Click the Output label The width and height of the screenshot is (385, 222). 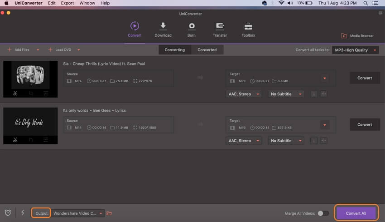tap(42, 213)
